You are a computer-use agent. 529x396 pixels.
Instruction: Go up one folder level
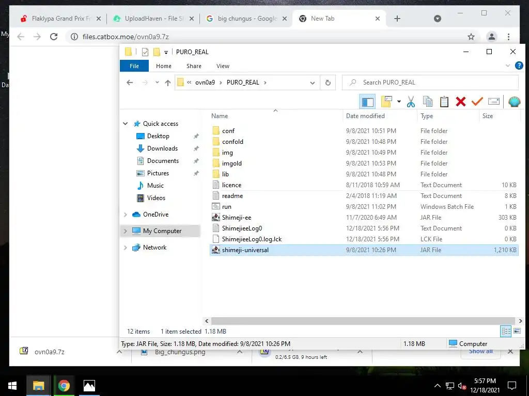click(168, 82)
